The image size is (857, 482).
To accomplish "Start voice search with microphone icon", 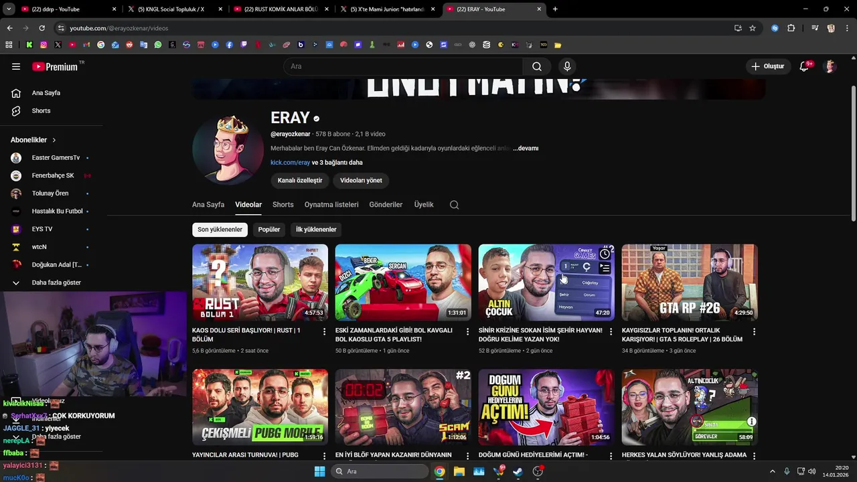I will pyautogui.click(x=567, y=66).
